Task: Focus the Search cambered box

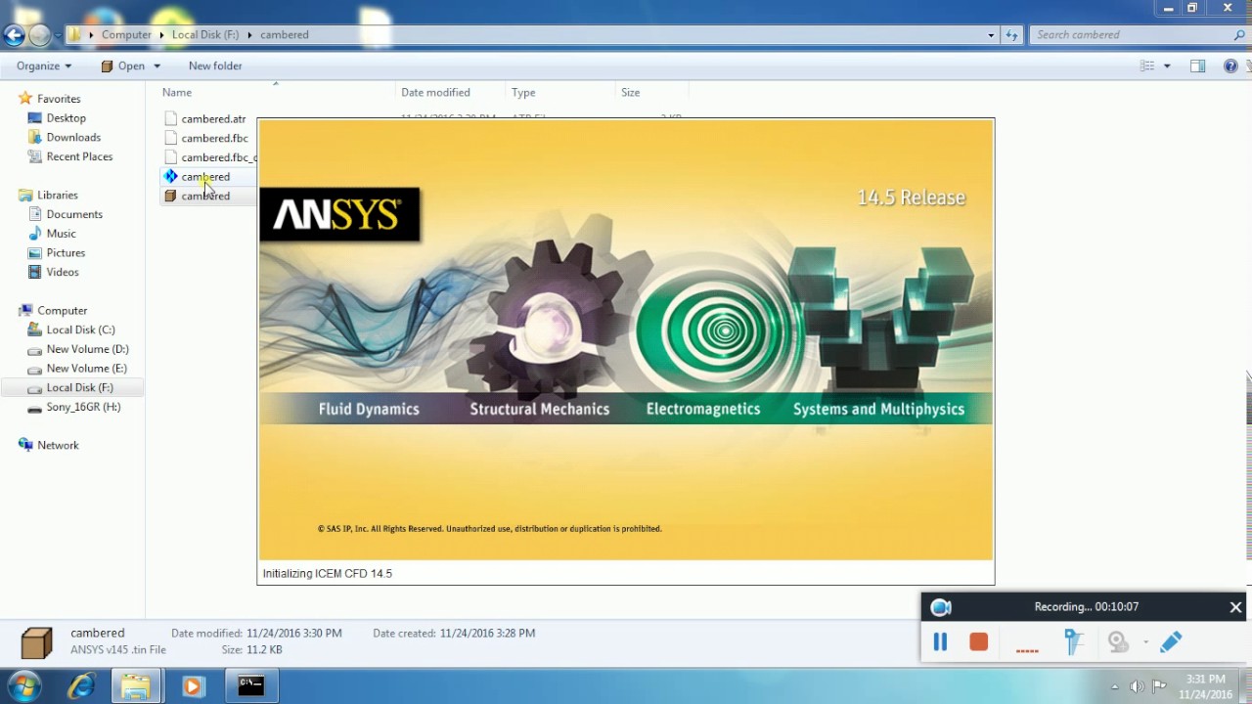Action: 1130,35
